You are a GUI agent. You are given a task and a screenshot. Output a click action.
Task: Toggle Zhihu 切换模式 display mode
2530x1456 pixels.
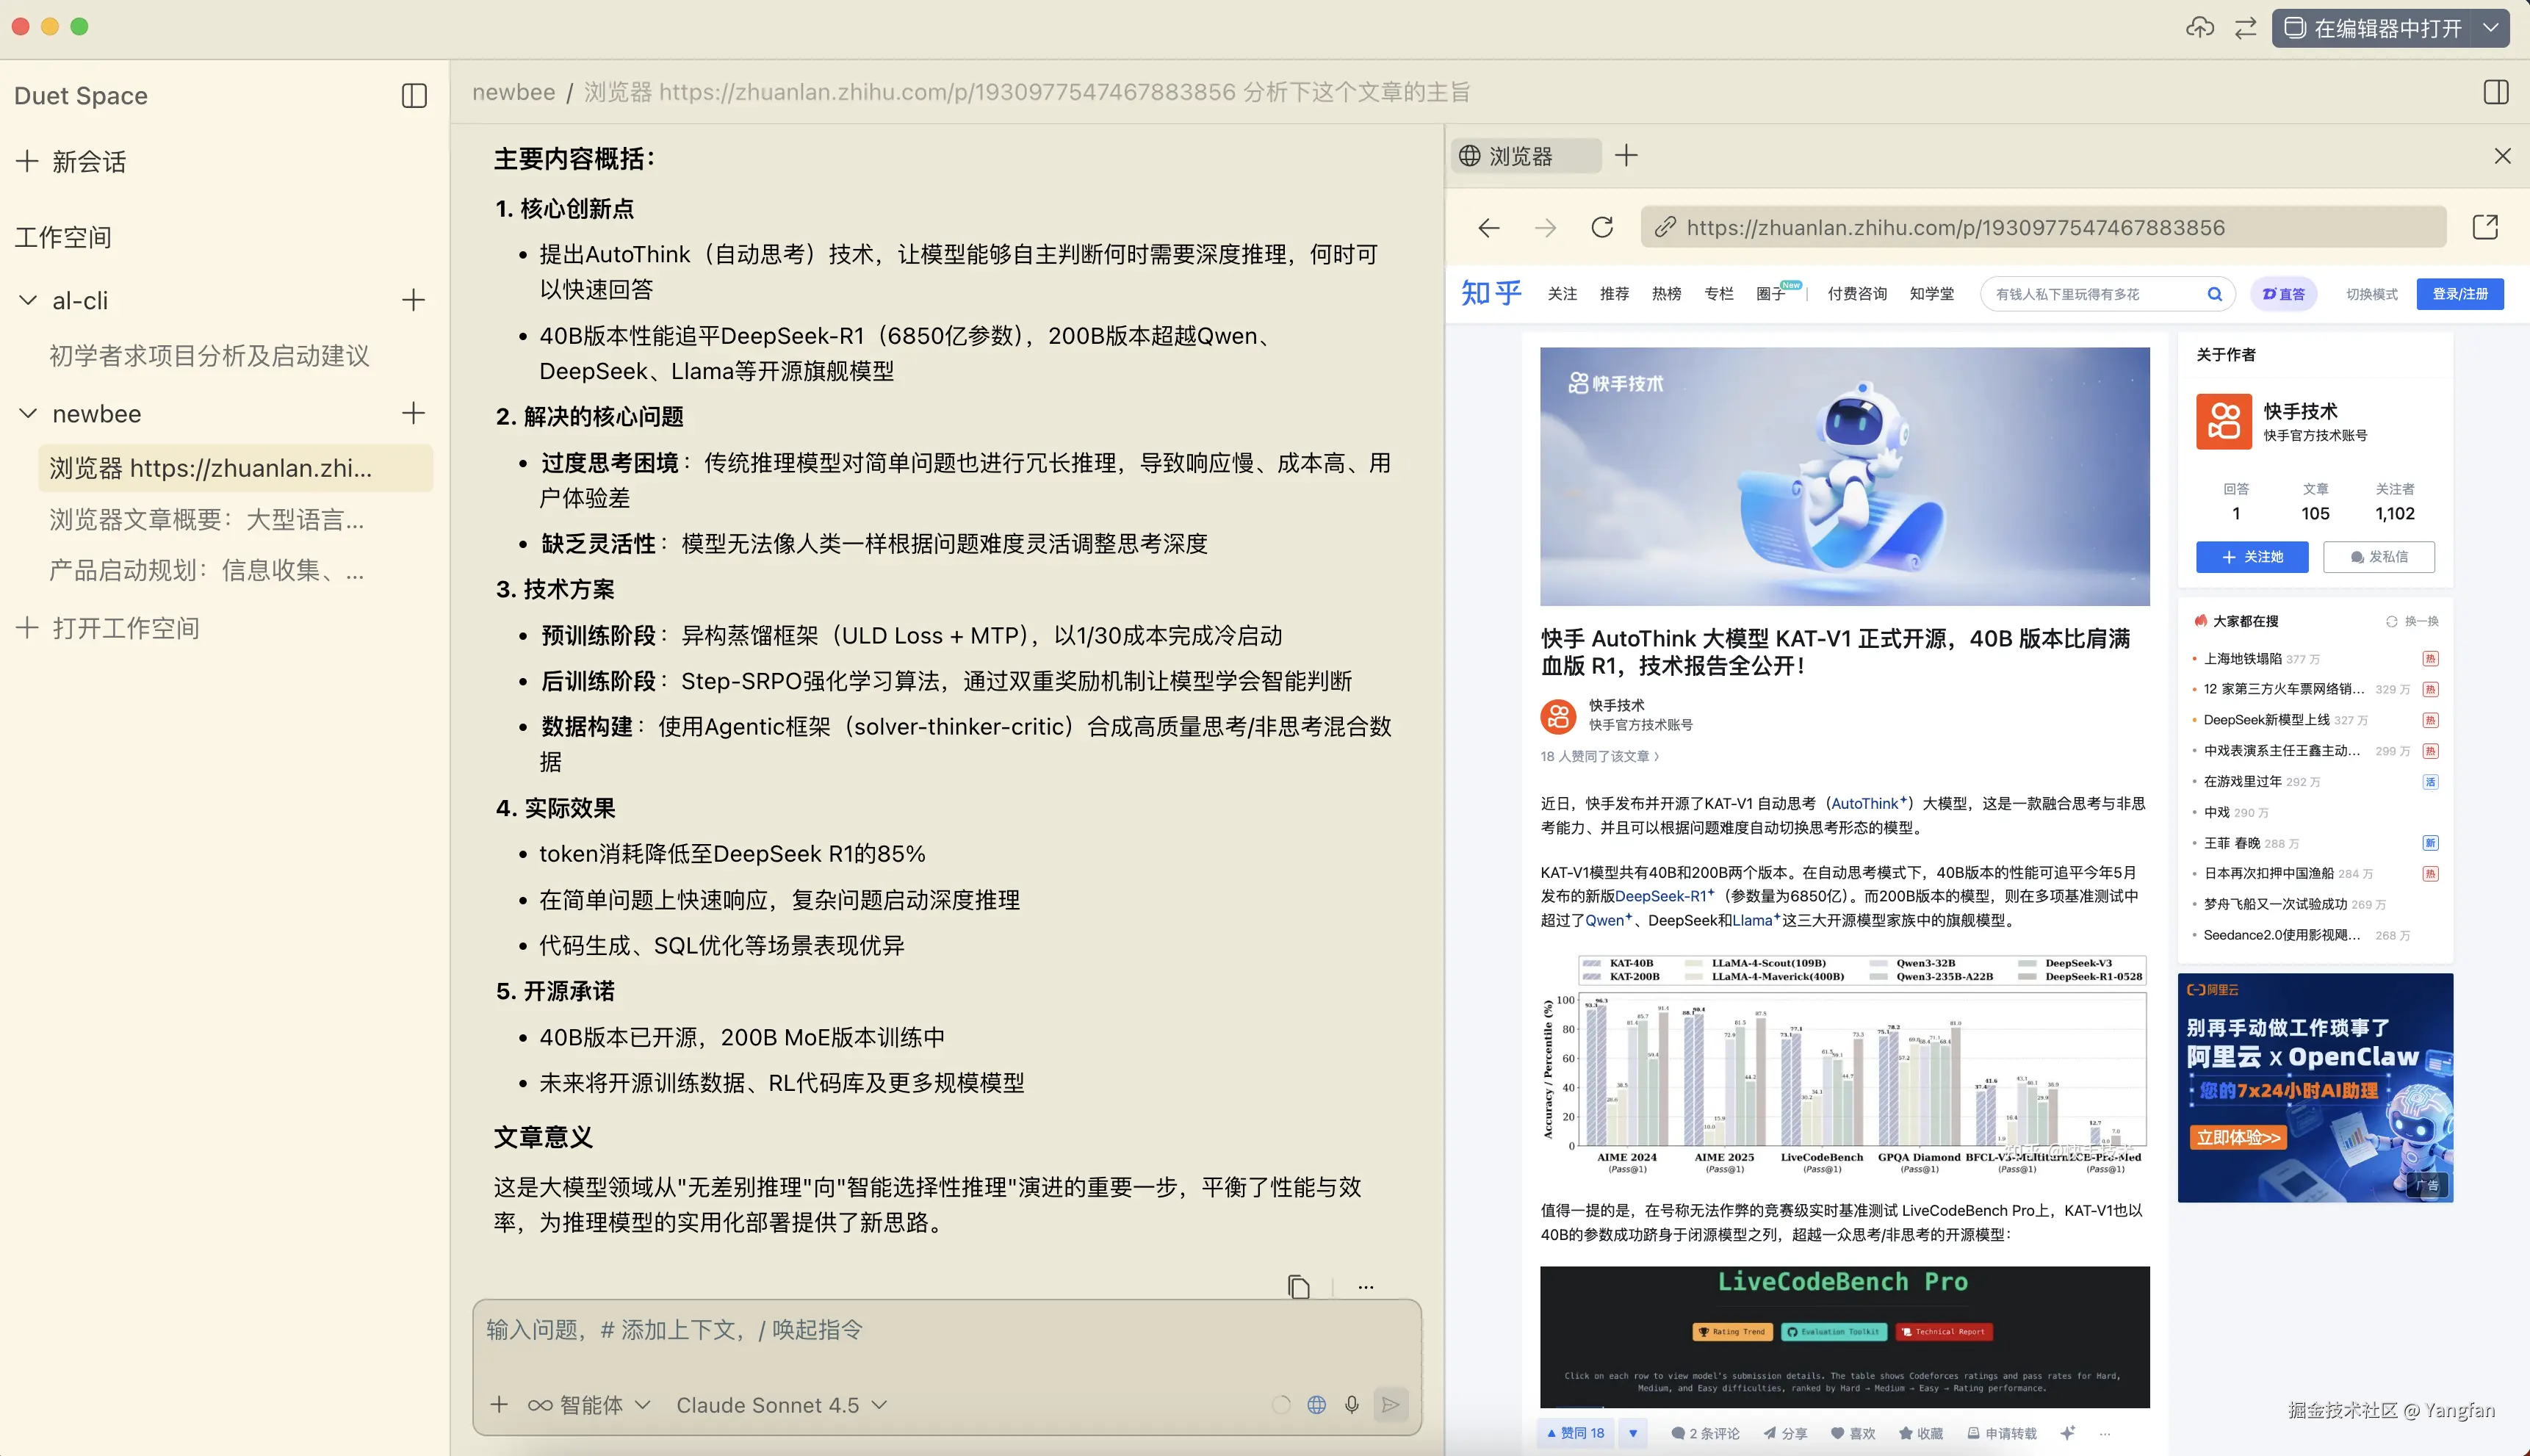(2371, 294)
